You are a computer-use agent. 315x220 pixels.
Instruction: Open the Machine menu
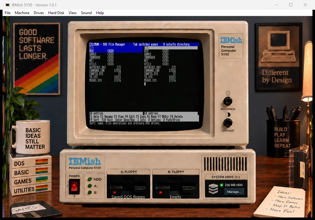coord(22,13)
